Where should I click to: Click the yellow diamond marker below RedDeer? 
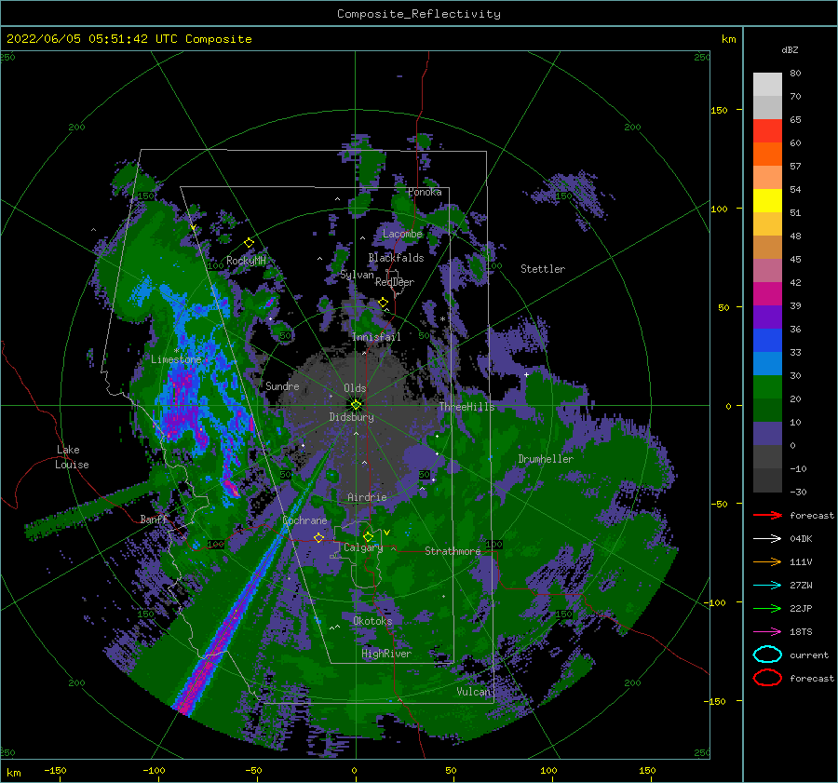[x=384, y=303]
